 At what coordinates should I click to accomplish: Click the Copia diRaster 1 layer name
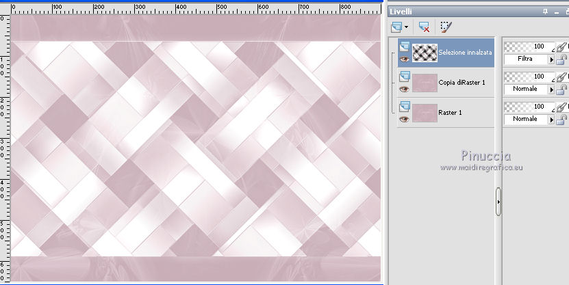coord(461,83)
